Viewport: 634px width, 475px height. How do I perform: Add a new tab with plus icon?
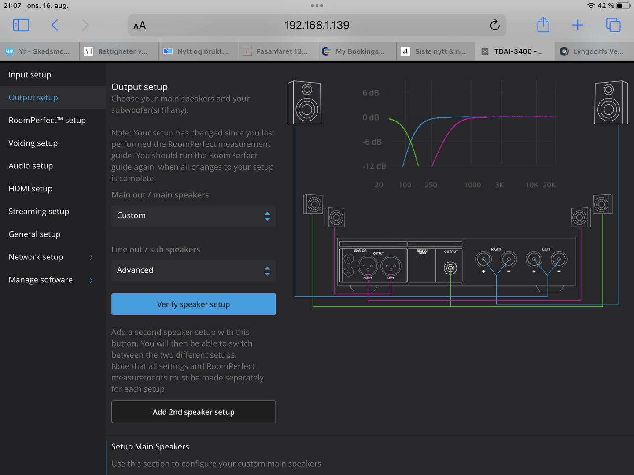(578, 25)
